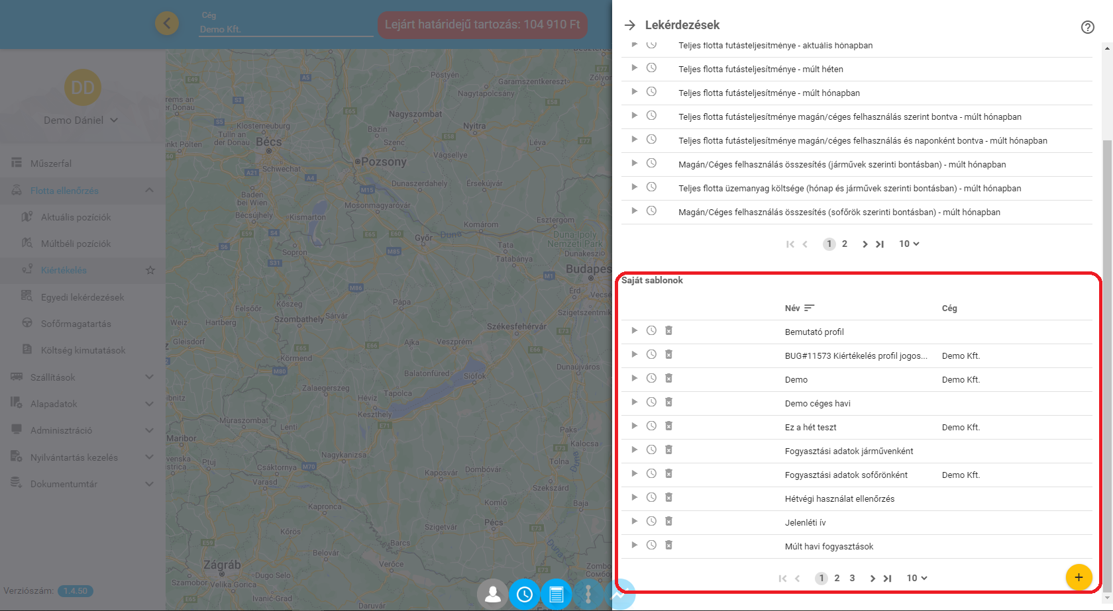This screenshot has width=1113, height=611.
Task: Schedule the Demo céges havi template
Action: coord(651,402)
